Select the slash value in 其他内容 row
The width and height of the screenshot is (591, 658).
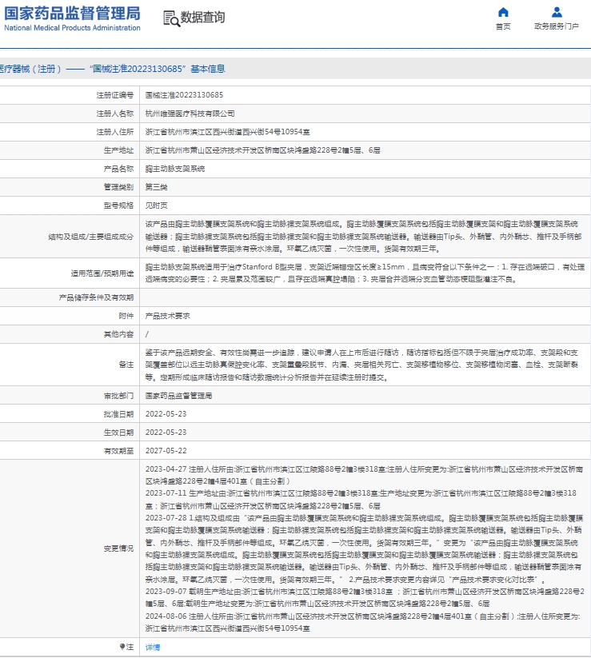pyautogui.click(x=147, y=334)
